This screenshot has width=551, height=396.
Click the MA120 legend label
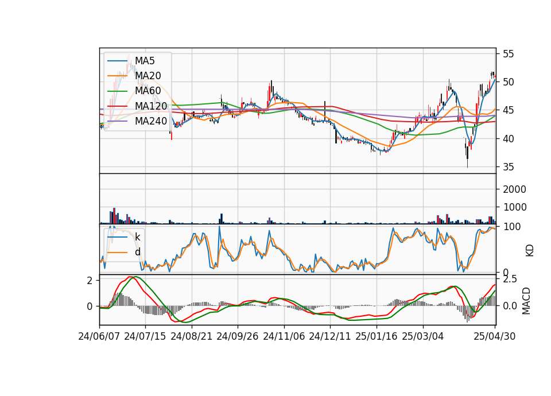pos(151,106)
